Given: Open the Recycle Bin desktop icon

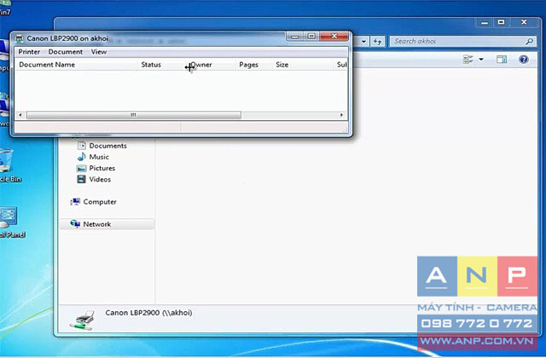Looking at the screenshot, I should coord(8,165).
